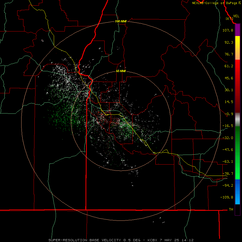
Task: Click the VEL legend title
Action: [236, 16]
